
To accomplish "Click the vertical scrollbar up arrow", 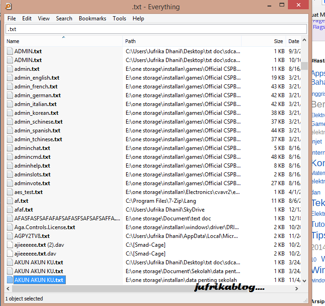I will coord(304,40).
